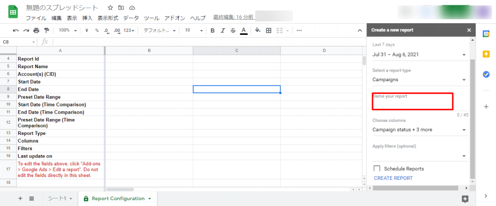
Task: Click the get add-ons plus icon in side panel
Action: [x=486, y=107]
